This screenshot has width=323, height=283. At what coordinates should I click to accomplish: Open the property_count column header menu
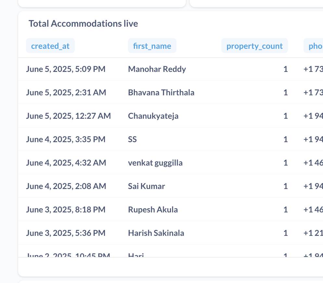tap(254, 46)
